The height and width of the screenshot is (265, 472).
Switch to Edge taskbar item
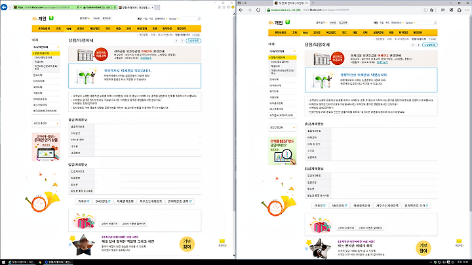pyautogui.click(x=58, y=262)
